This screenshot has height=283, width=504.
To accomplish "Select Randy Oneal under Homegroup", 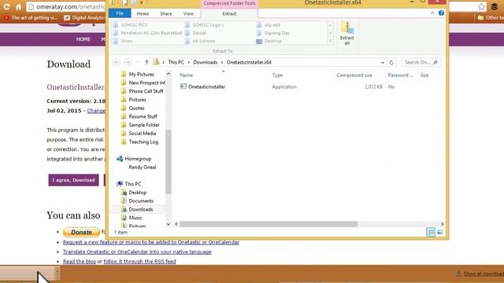I will pyautogui.click(x=143, y=167).
